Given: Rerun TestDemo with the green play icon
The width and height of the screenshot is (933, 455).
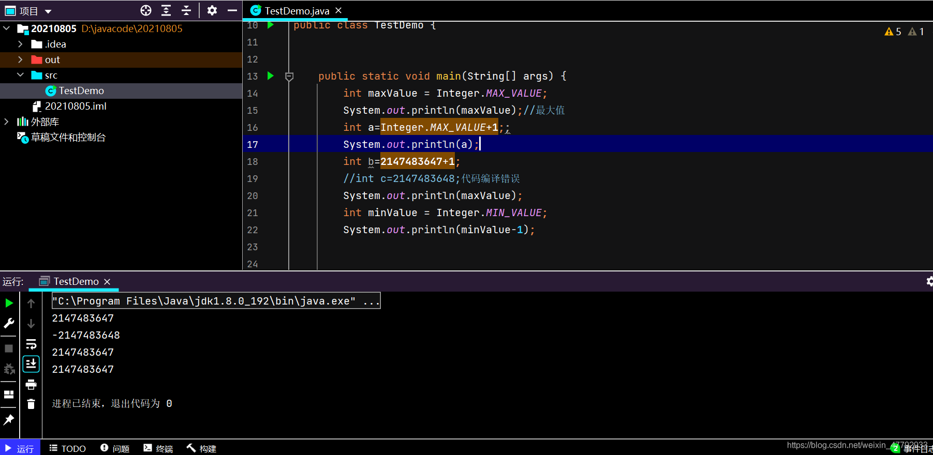Looking at the screenshot, I should point(9,303).
